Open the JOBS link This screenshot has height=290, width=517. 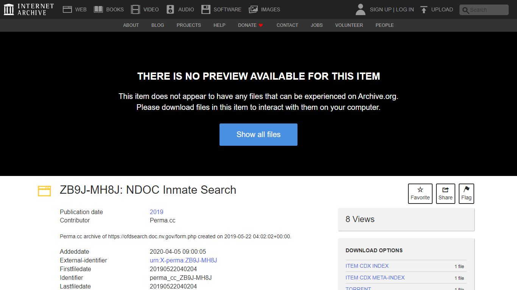(x=317, y=25)
